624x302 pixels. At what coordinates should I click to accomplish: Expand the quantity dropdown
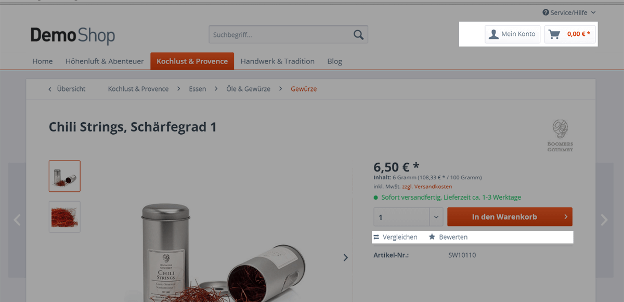[436, 217]
